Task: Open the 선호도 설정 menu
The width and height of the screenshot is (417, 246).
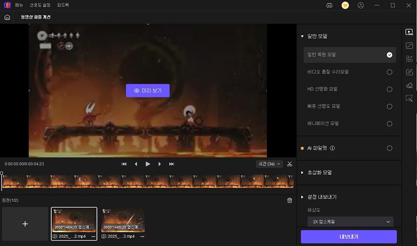Action: pos(39,5)
